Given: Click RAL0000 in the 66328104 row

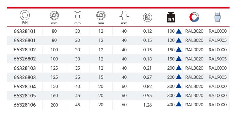Looking at the screenshot, I should pyautogui.click(x=218, y=86).
